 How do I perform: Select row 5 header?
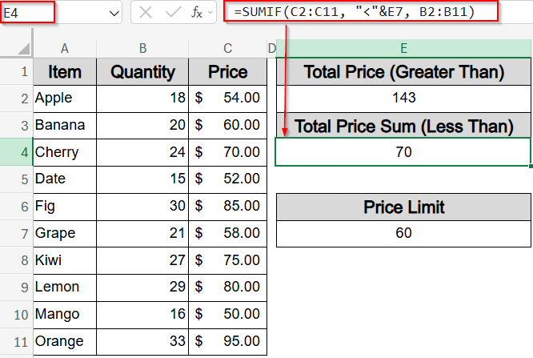coord(16,179)
